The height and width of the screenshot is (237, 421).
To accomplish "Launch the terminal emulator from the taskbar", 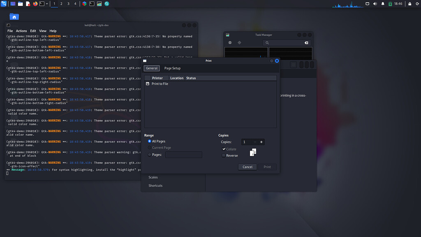I will point(42,4).
